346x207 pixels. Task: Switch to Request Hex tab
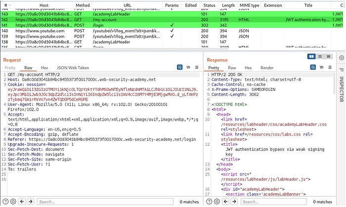click(x=44, y=68)
